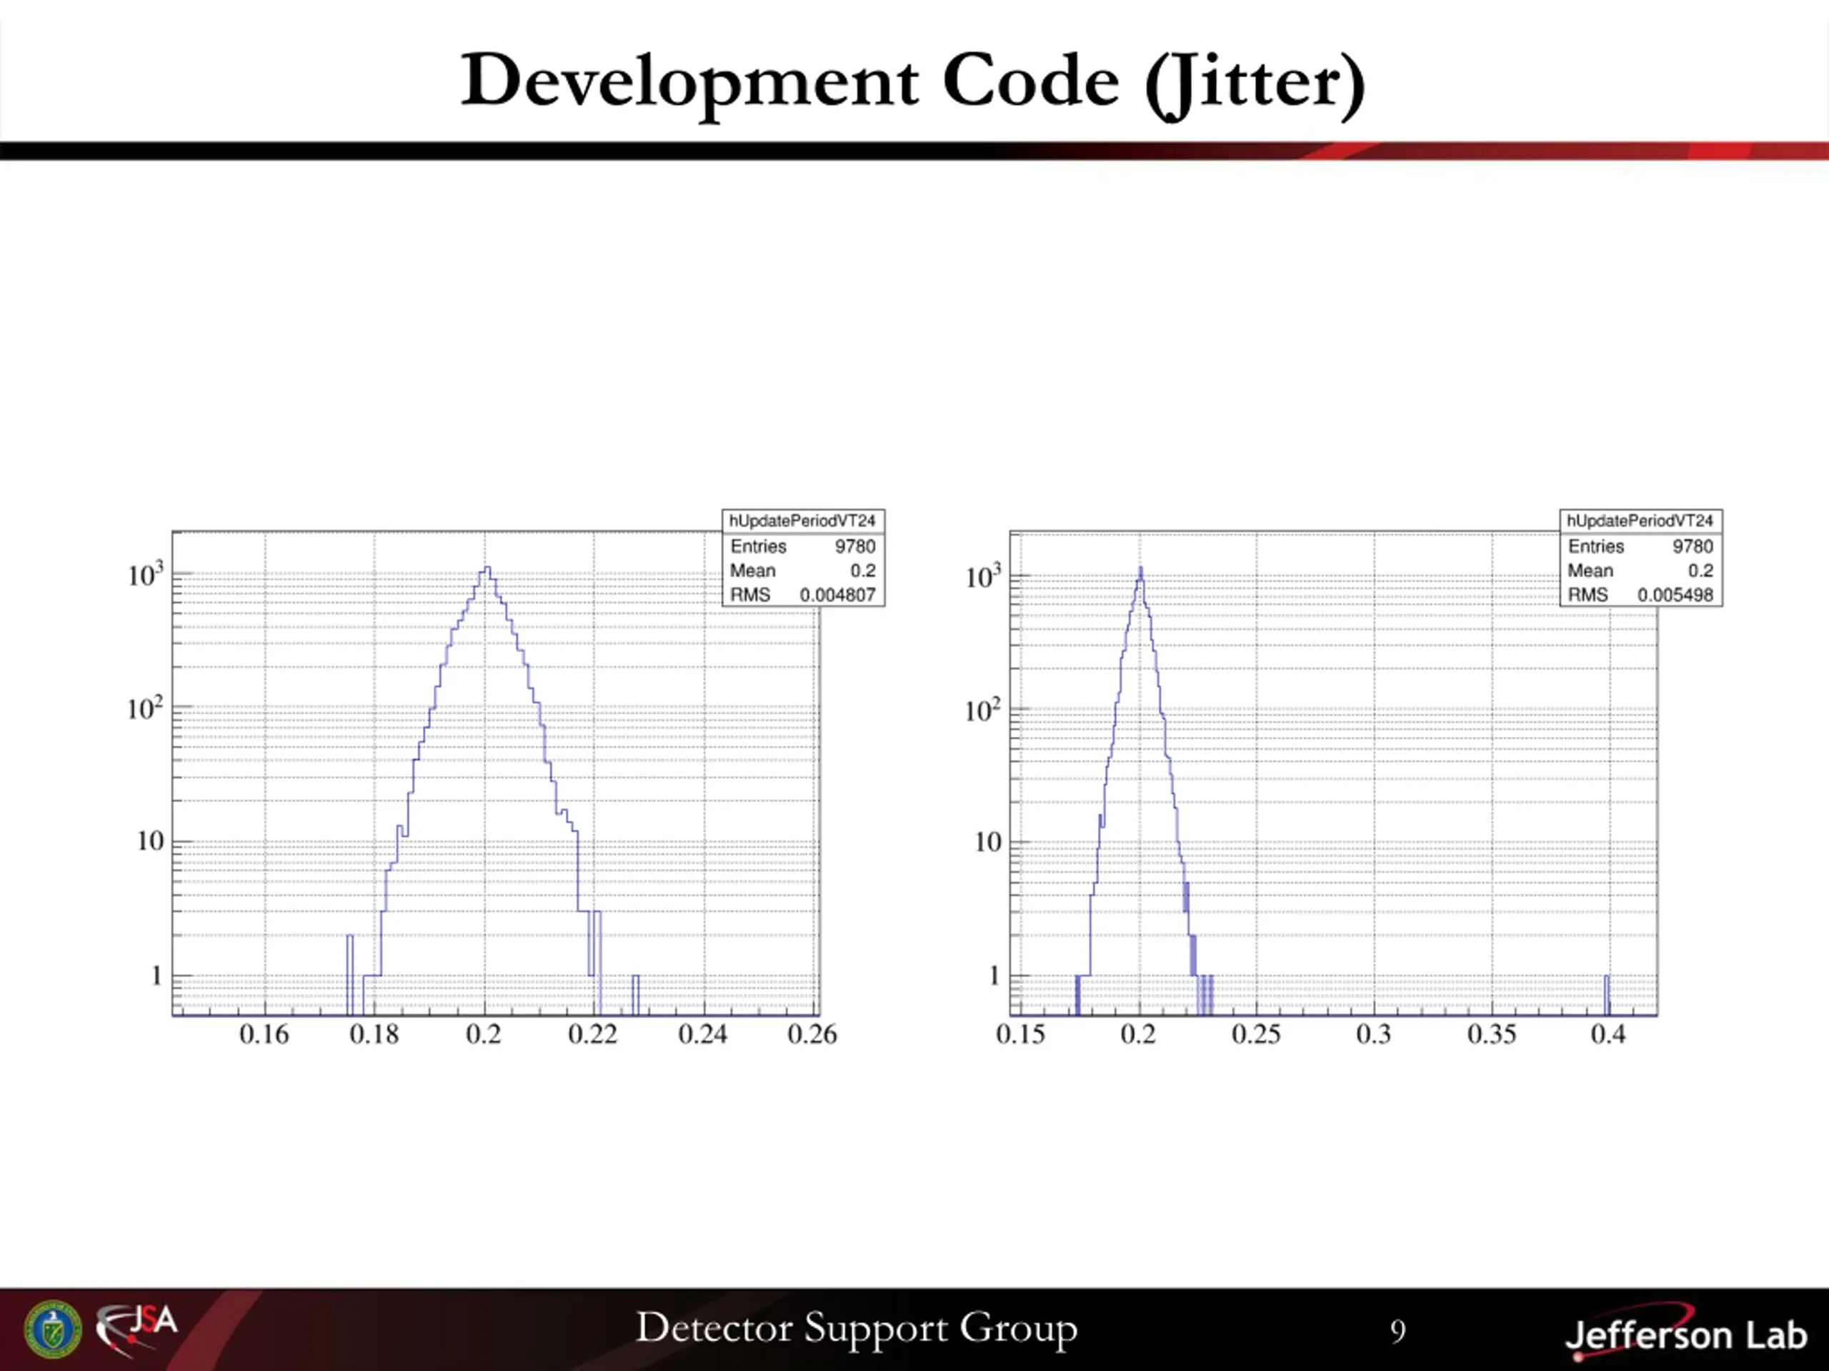
Task: Click the left histogram plot
Action: point(495,773)
